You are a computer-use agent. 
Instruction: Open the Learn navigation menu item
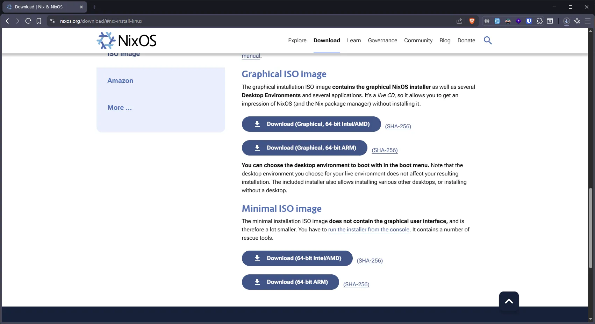[354, 41]
